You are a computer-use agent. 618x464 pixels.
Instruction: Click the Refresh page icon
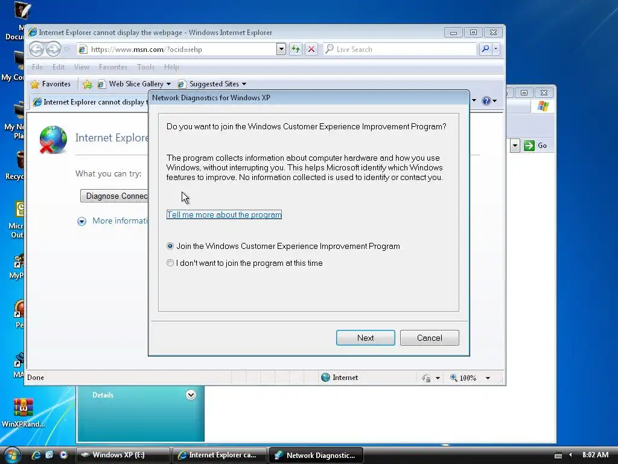click(x=295, y=50)
